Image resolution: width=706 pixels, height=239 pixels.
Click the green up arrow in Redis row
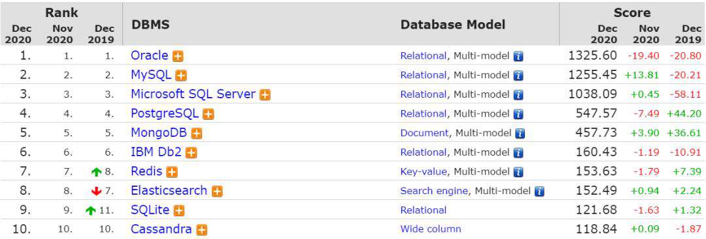tap(96, 172)
